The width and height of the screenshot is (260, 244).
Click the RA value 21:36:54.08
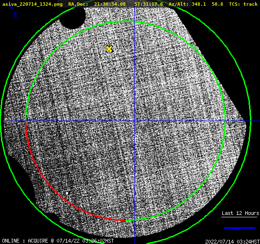[110, 4]
